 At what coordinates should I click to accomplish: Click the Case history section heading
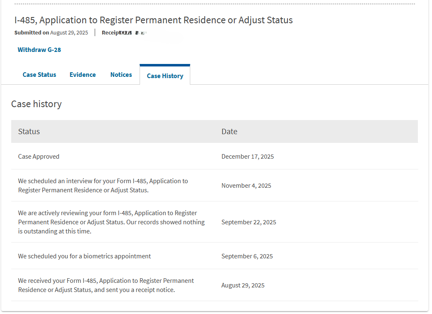coord(36,104)
